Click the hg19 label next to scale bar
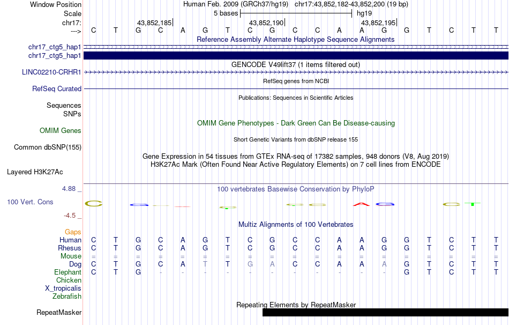Screen dimensions: 509x325 click(x=364, y=13)
